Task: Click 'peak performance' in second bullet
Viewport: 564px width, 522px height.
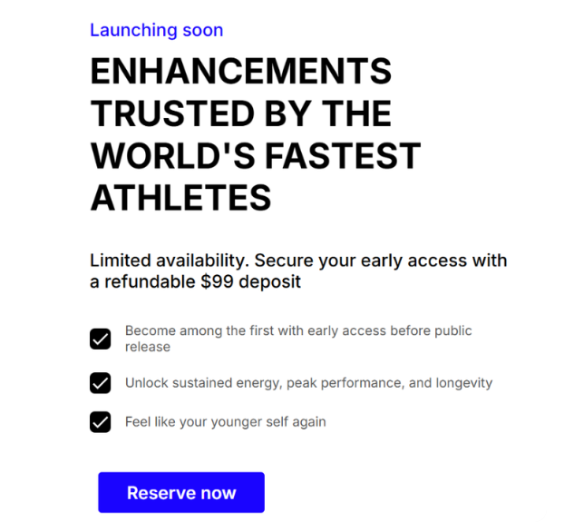Action: [x=345, y=383]
